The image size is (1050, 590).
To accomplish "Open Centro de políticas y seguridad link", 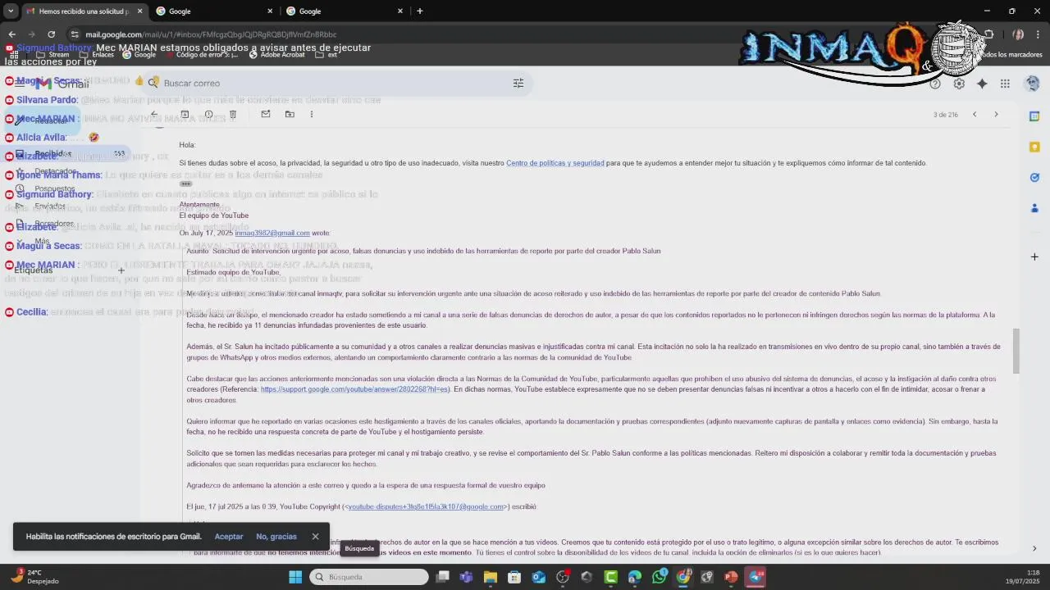I will point(555,163).
